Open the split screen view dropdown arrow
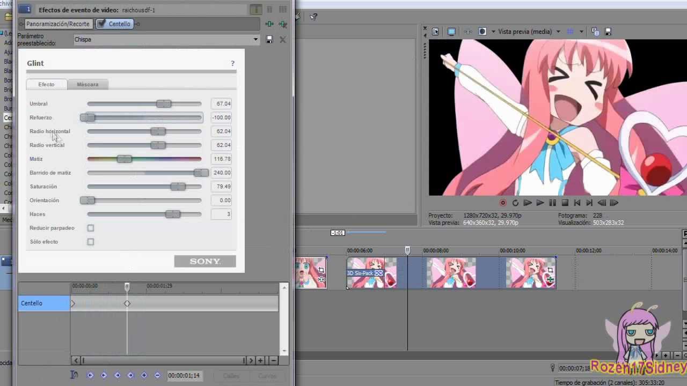The image size is (687, 386). [x=493, y=32]
